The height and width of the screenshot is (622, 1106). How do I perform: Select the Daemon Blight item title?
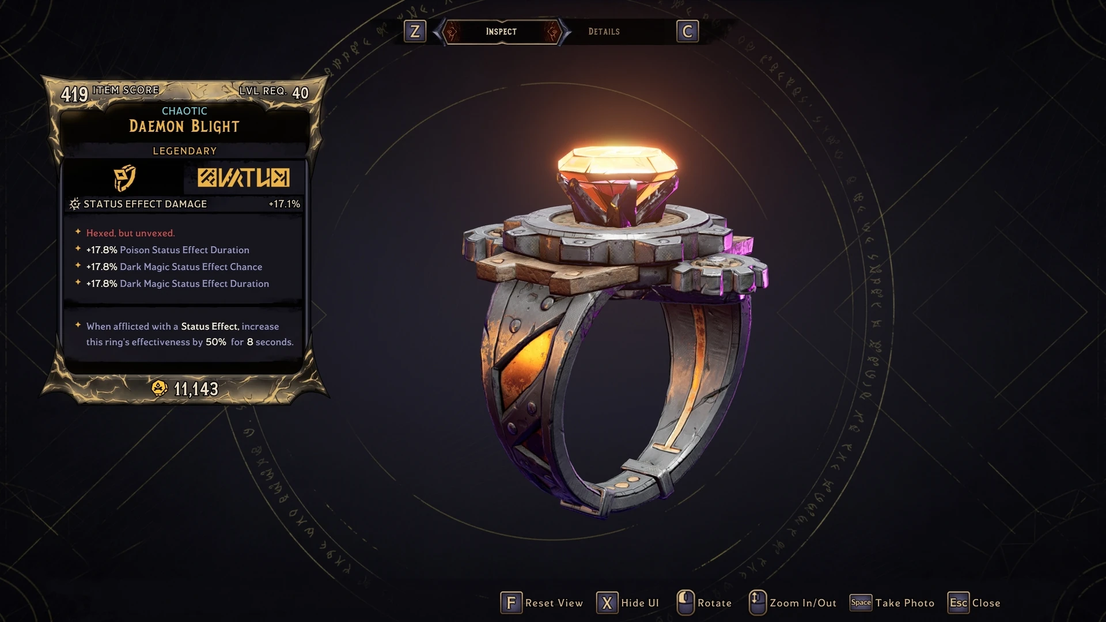coord(184,126)
